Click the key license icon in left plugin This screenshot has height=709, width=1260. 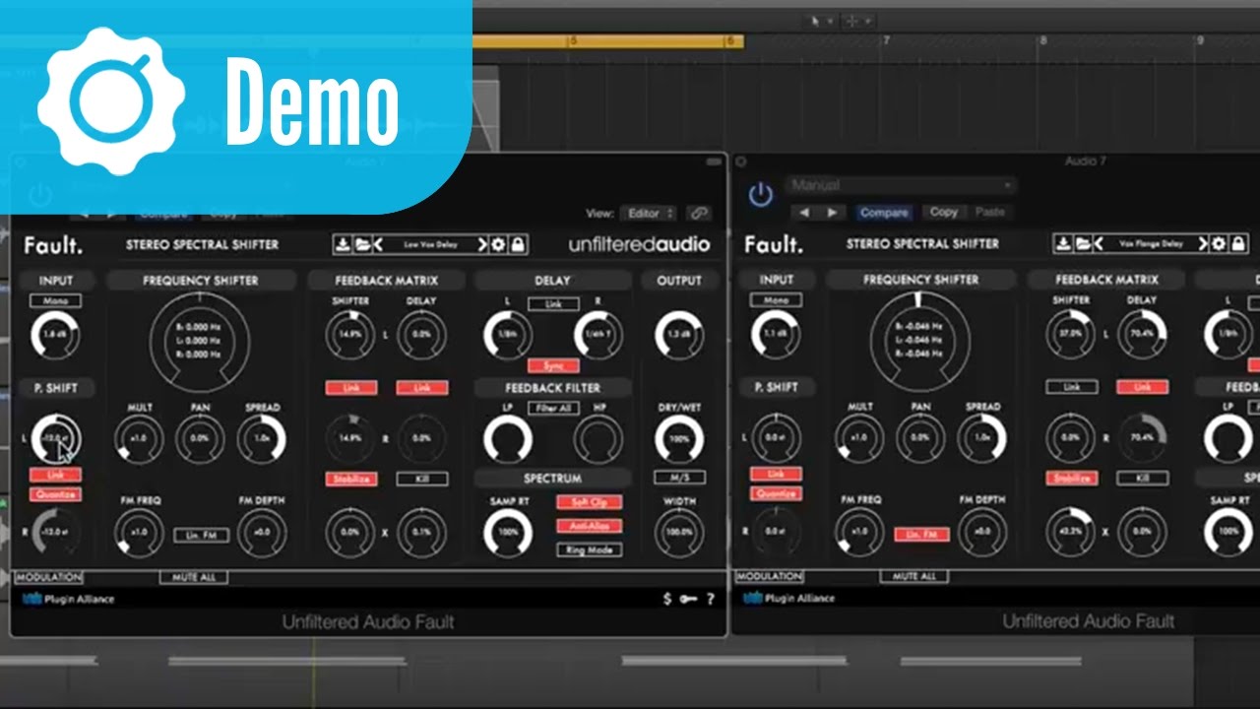pyautogui.click(x=689, y=598)
